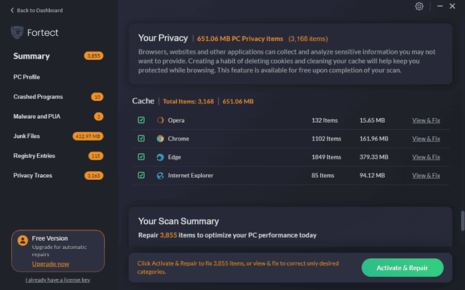Click the Upgrade now link
The image size is (465, 290).
click(x=50, y=263)
